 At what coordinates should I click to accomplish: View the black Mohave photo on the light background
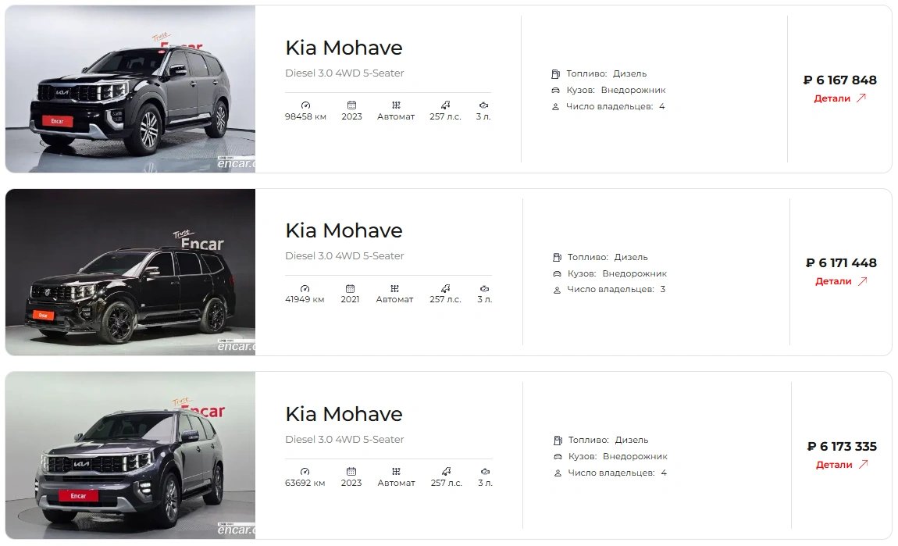tap(130, 89)
